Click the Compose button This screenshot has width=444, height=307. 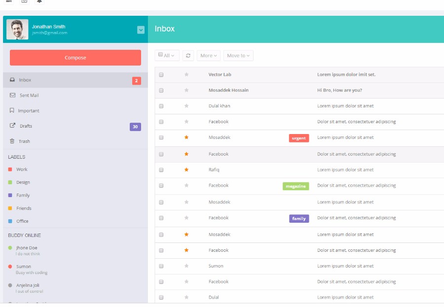(75, 58)
